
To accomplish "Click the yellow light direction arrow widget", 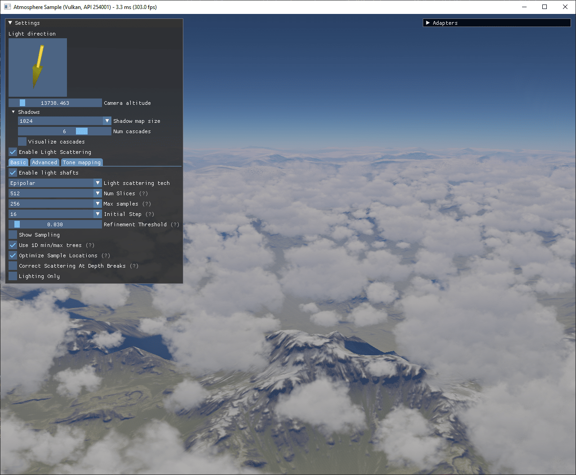I will pyautogui.click(x=38, y=67).
